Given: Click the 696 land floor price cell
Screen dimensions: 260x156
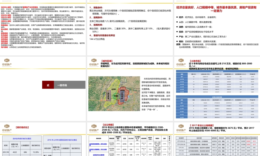Looking at the screenshot, I should [25, 152].
